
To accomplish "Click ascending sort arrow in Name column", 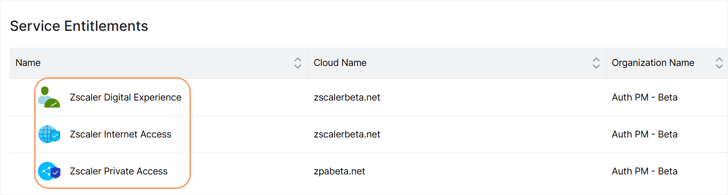I will click(298, 60).
